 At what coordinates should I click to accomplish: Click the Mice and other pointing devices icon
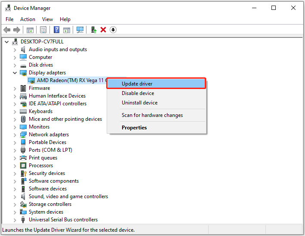point(23,119)
